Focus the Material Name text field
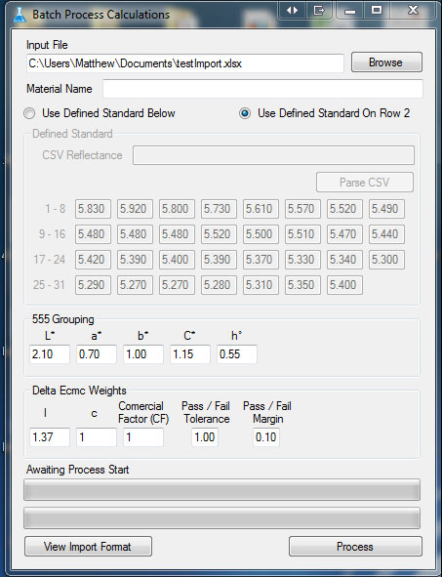 pos(262,89)
